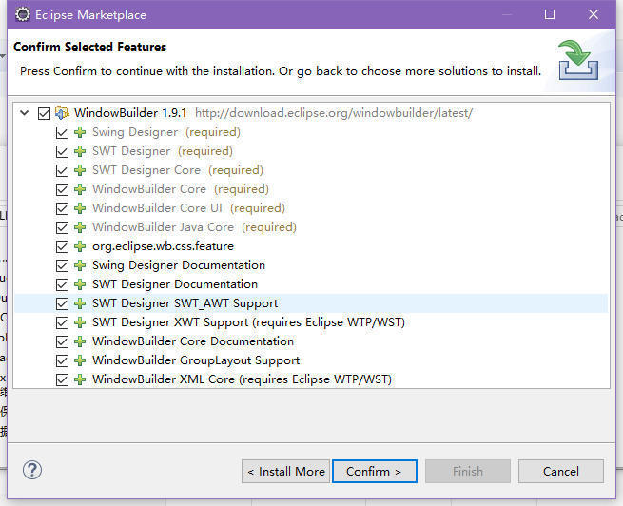Click the plus icon beside org.eclipse.wb.css.feature
The height and width of the screenshot is (506, 623).
click(x=80, y=246)
